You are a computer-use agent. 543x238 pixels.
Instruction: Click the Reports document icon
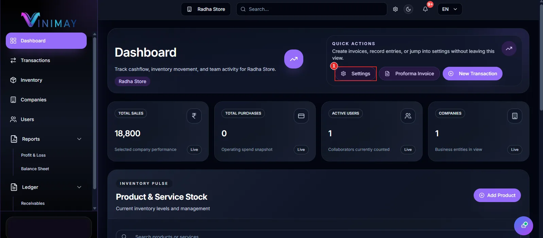[14, 139]
